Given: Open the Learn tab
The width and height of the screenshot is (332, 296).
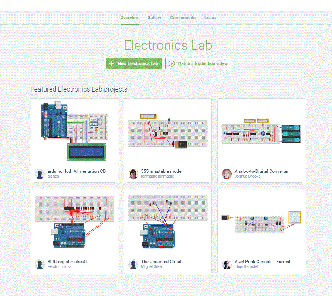Looking at the screenshot, I should coord(210,18).
